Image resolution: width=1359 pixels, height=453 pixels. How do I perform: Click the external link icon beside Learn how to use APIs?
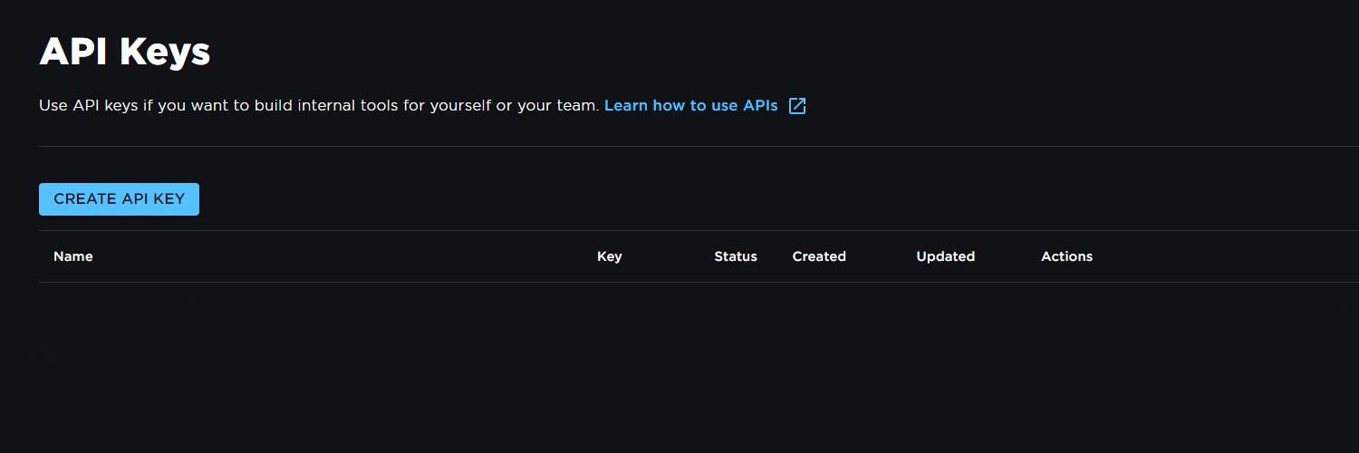tap(797, 106)
